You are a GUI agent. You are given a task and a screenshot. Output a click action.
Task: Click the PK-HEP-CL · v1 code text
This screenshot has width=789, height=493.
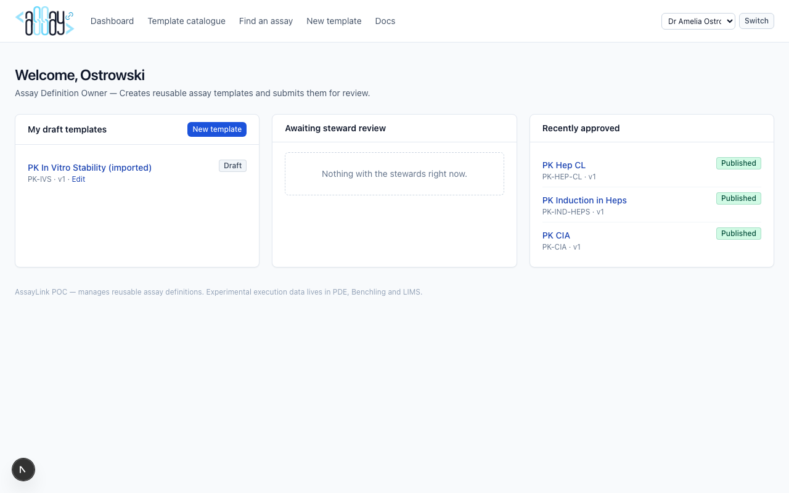[569, 177]
